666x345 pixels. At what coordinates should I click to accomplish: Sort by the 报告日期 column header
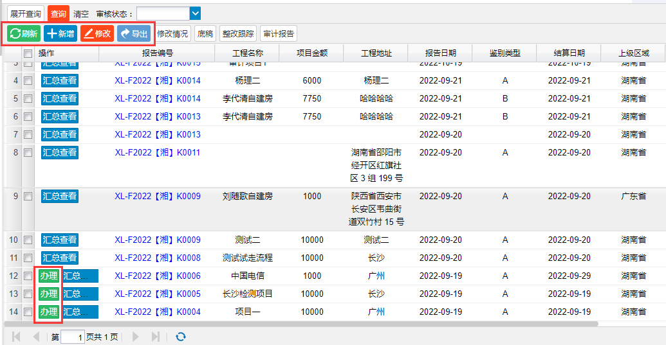pos(440,54)
